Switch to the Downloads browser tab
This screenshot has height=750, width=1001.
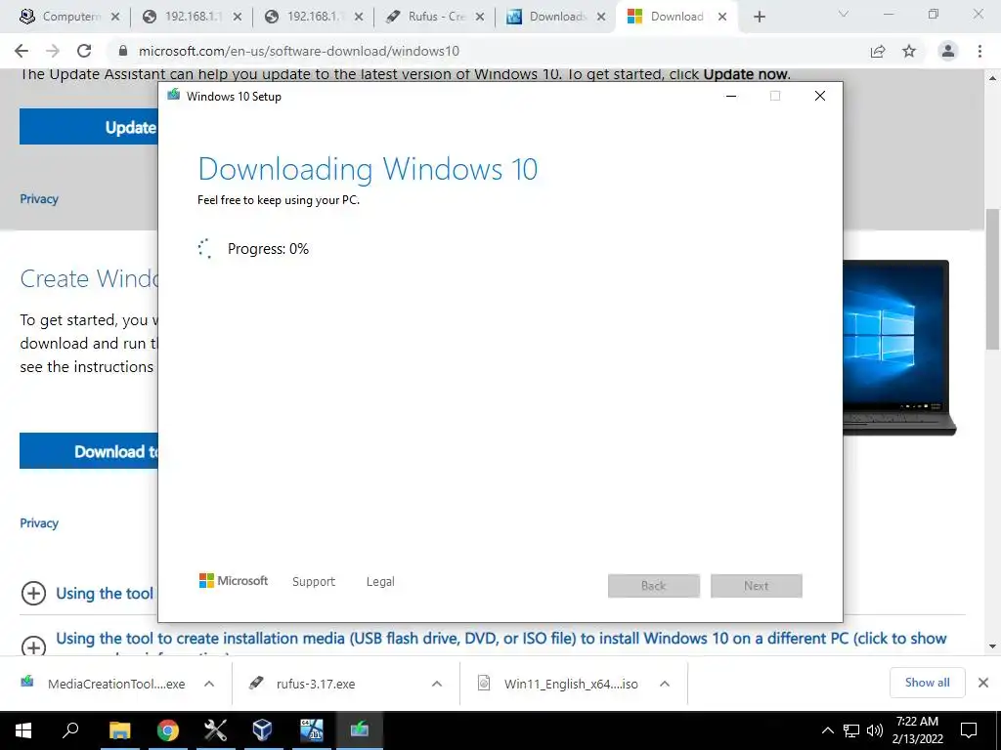pyautogui.click(x=549, y=17)
